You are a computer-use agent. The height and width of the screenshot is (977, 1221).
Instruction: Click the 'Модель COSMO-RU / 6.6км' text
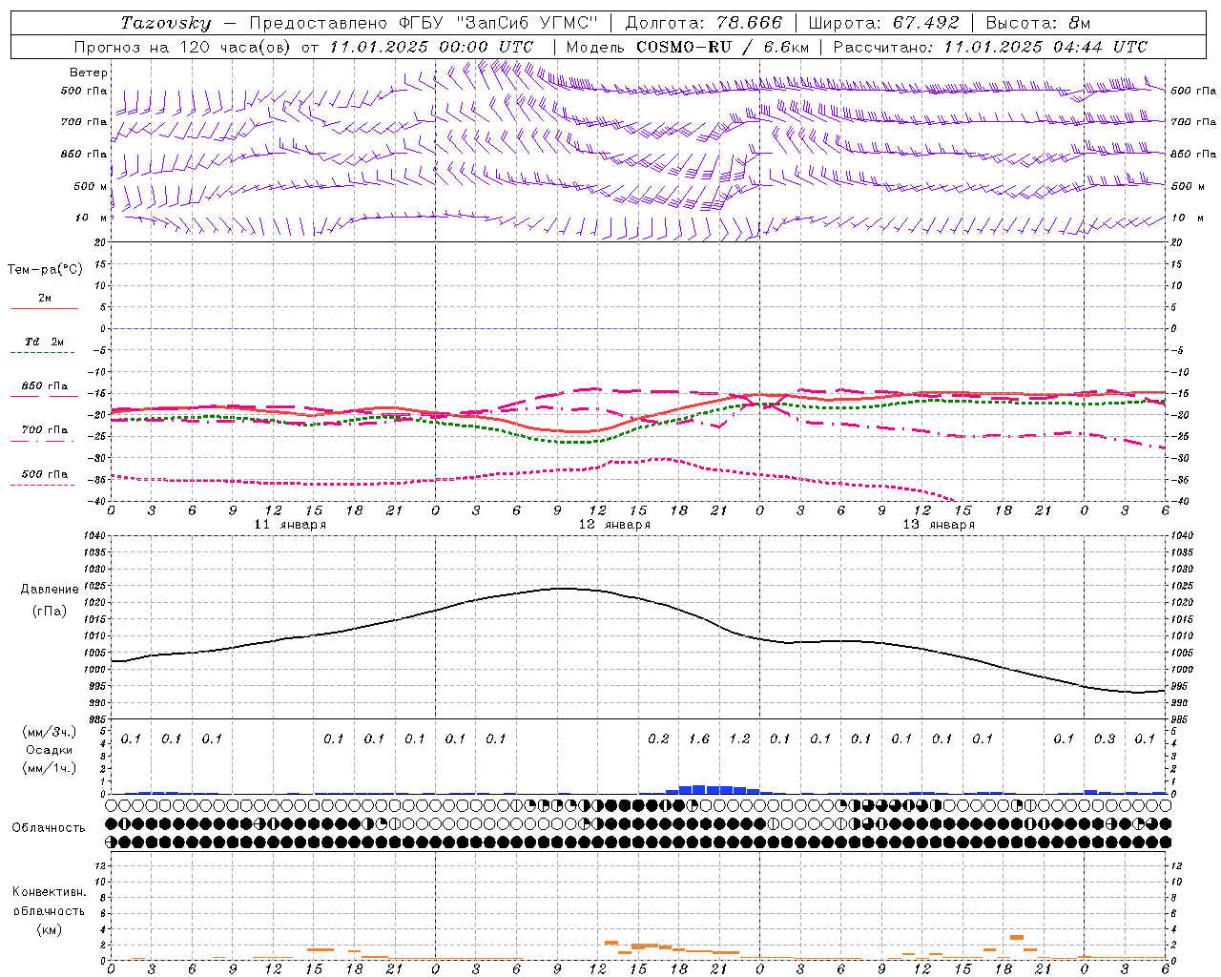coord(687,47)
